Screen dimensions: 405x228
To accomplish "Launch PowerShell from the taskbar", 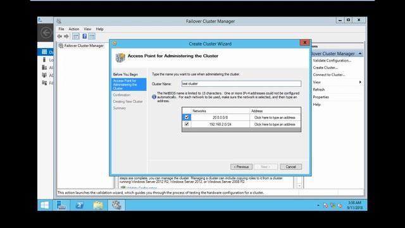I will click(80, 205).
